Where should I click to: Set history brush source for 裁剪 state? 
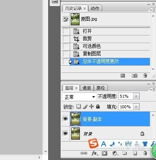66,39
